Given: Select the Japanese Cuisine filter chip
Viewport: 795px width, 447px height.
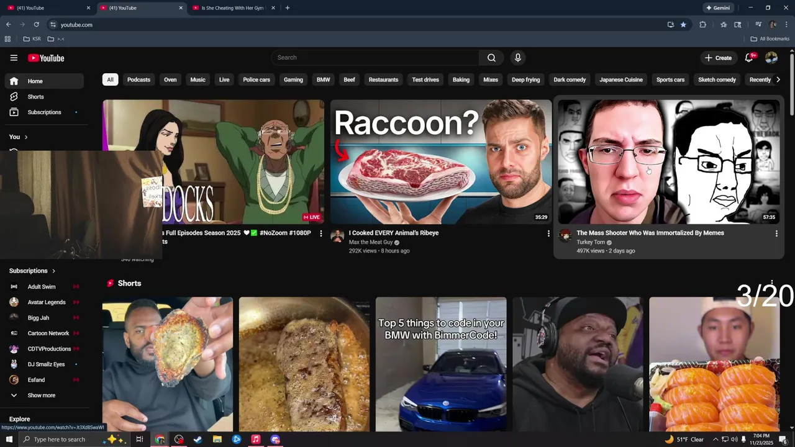Looking at the screenshot, I should point(621,79).
